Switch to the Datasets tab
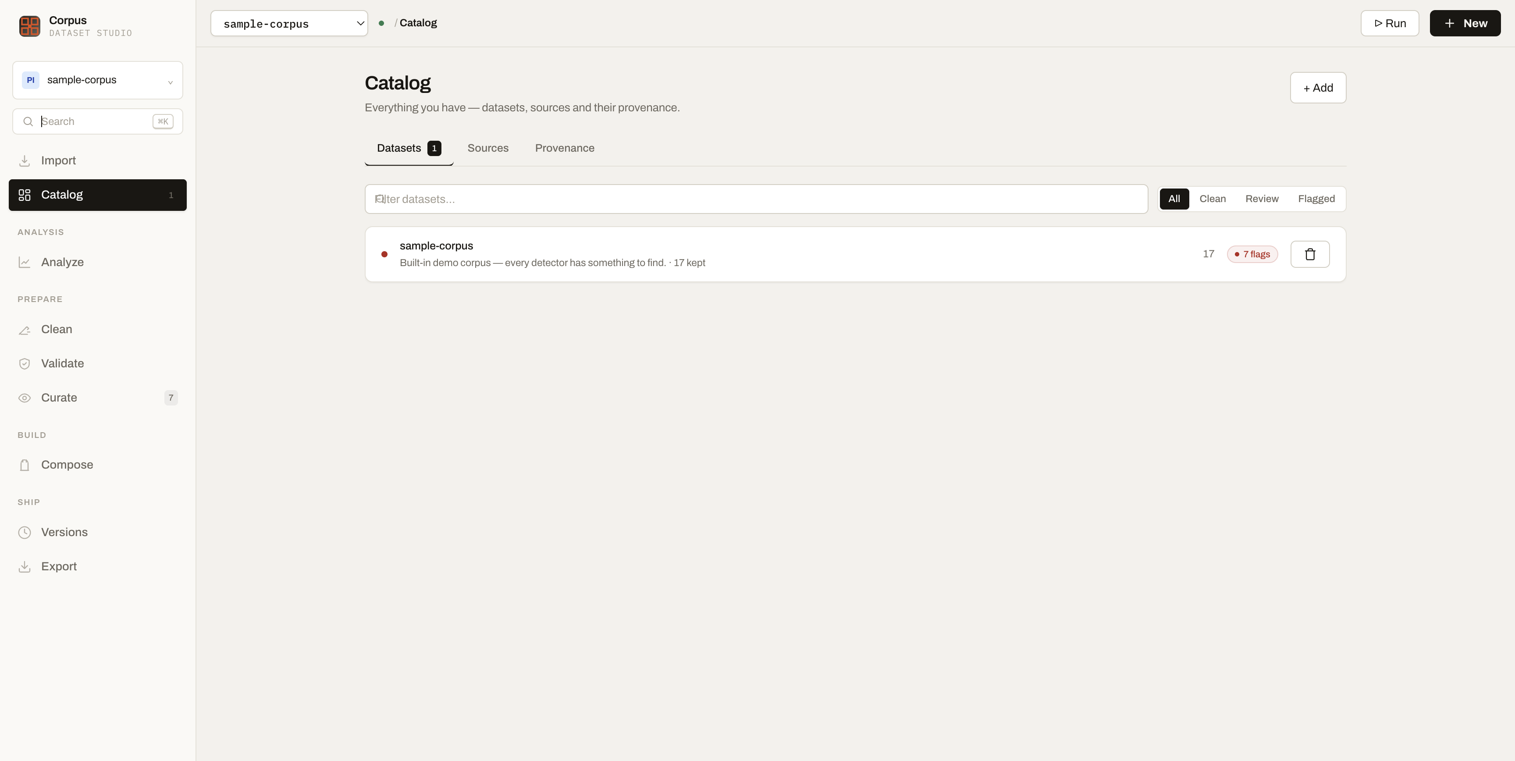The width and height of the screenshot is (1515, 761). [x=409, y=148]
